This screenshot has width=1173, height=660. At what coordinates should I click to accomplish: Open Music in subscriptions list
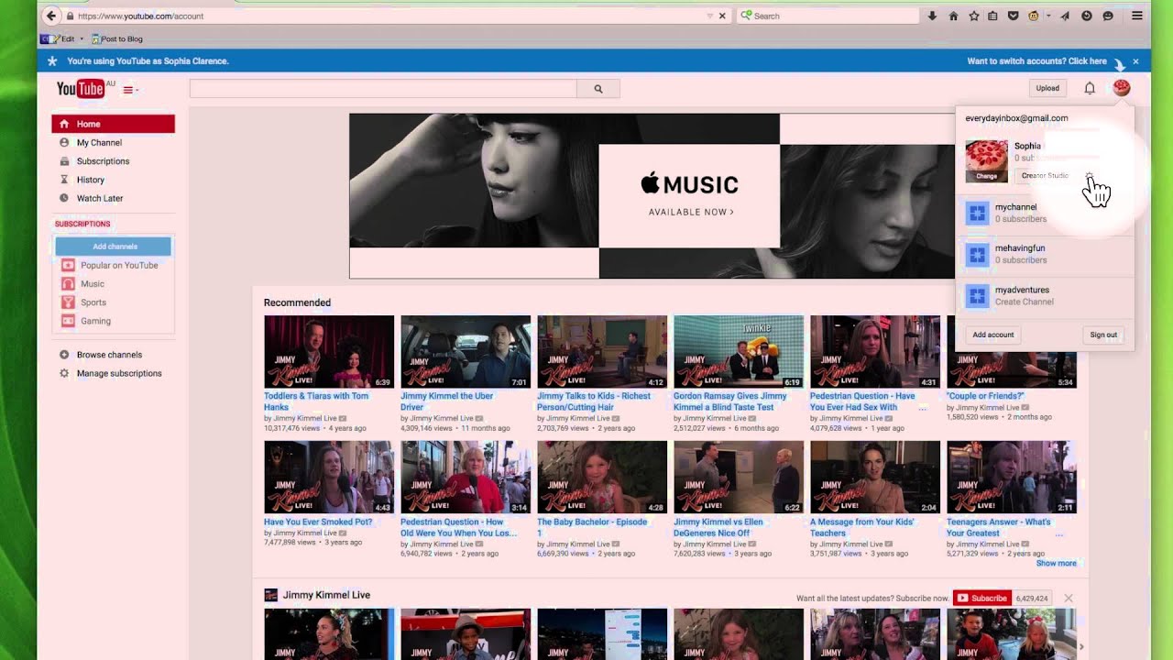[x=93, y=284]
